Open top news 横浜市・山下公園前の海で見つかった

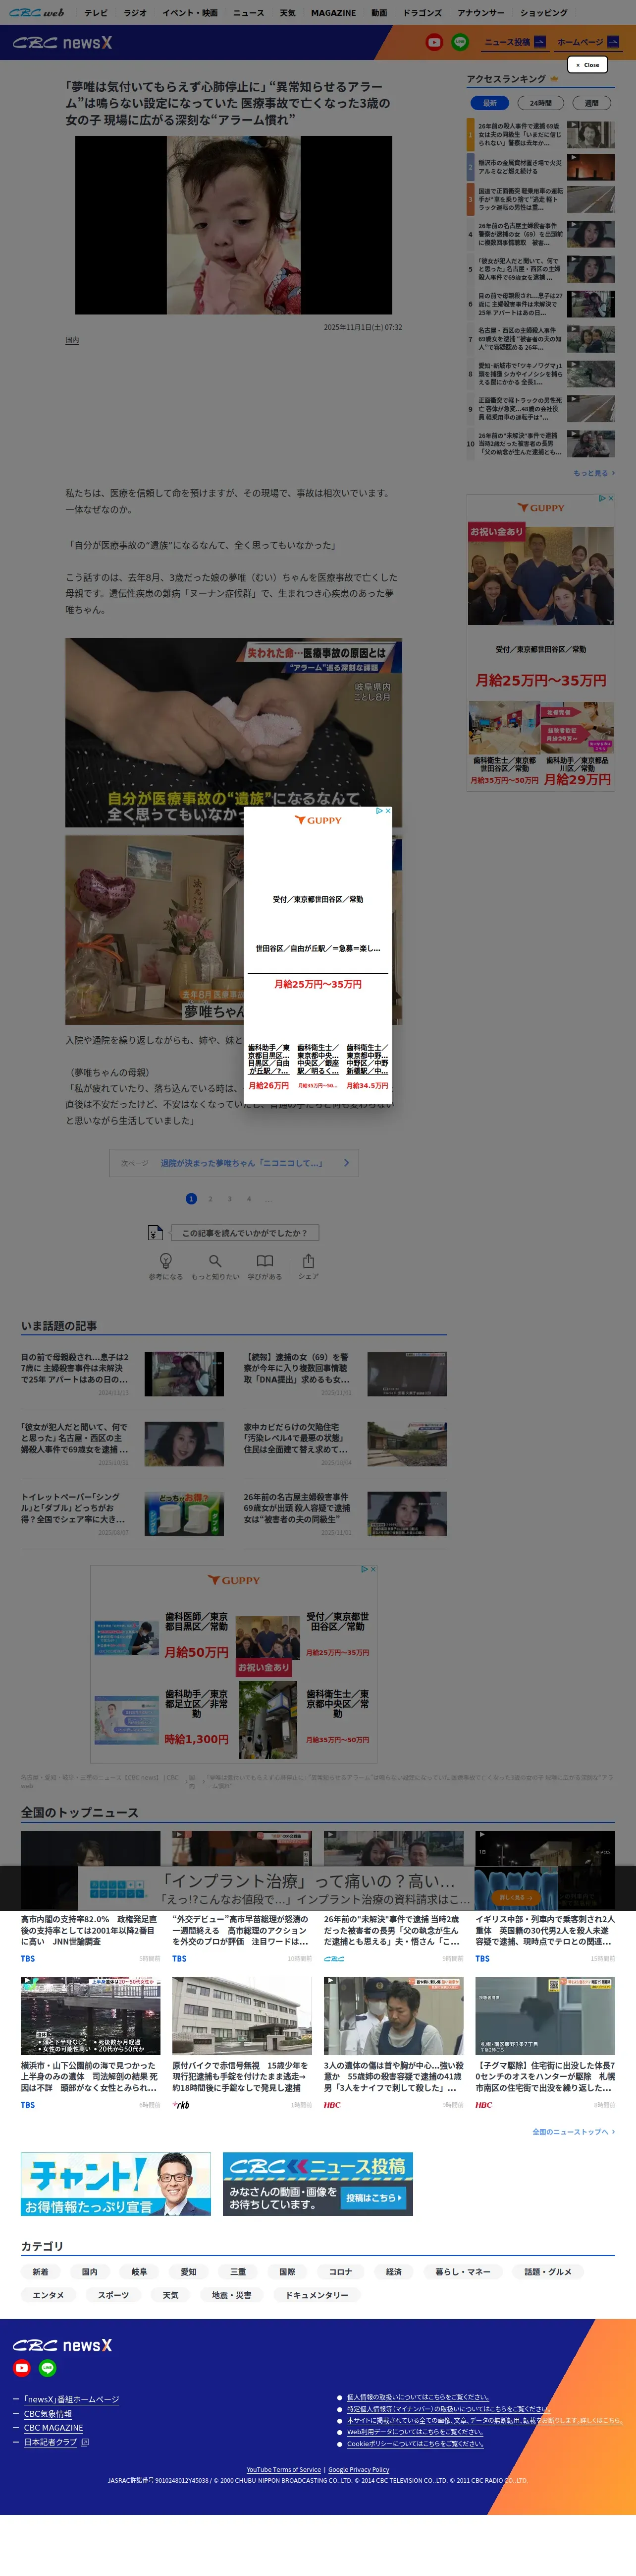pos(90,2076)
